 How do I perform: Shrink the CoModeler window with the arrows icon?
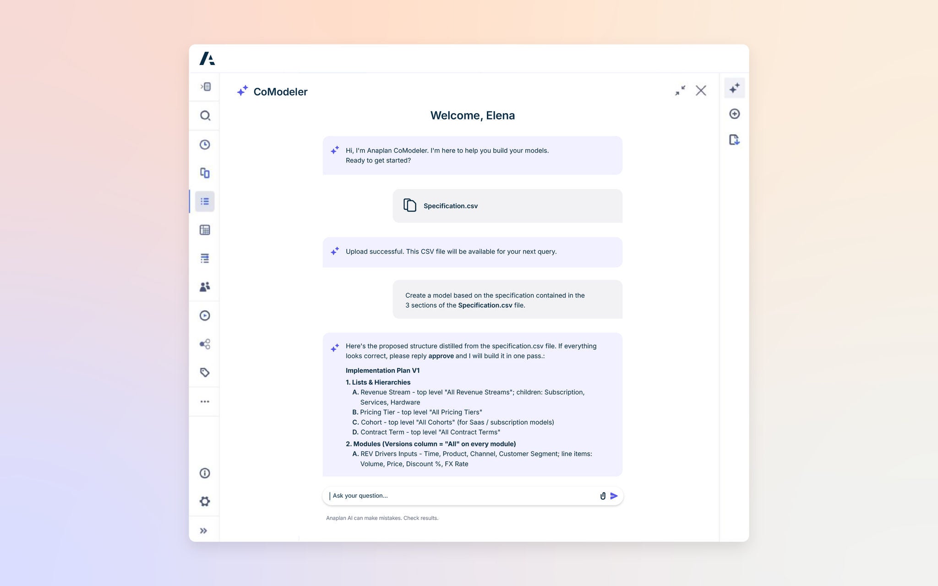click(680, 91)
